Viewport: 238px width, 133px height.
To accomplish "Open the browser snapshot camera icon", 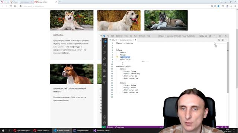I will coord(215,6).
